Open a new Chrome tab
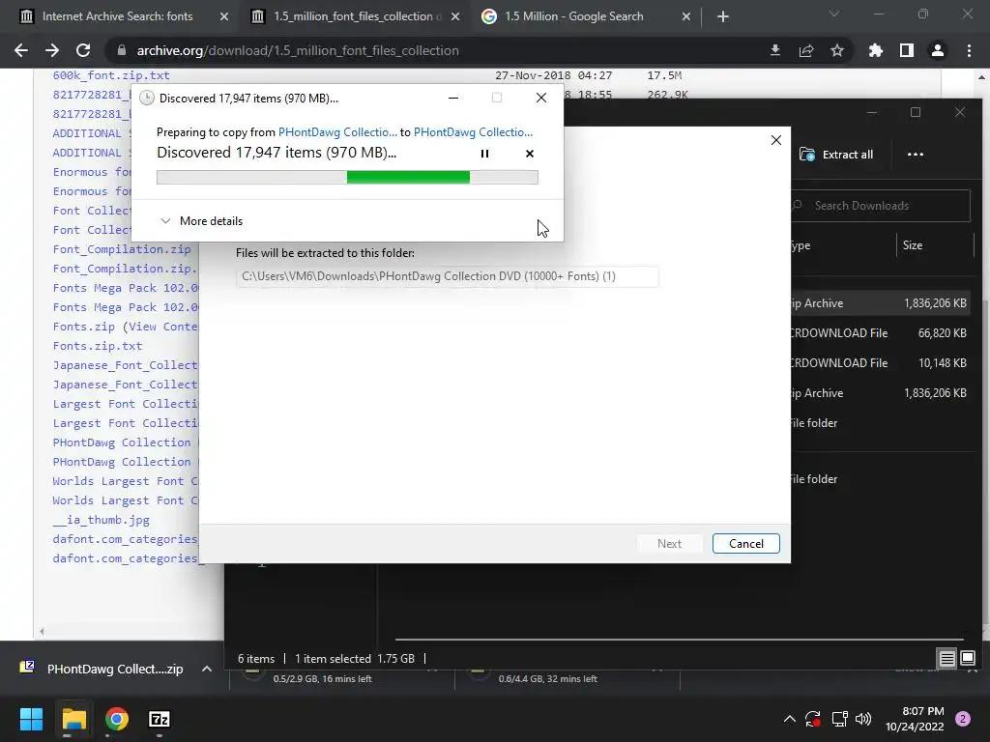990x742 pixels. (x=723, y=16)
